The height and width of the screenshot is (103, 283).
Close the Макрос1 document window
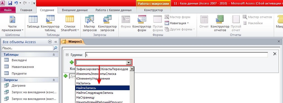[279, 41]
